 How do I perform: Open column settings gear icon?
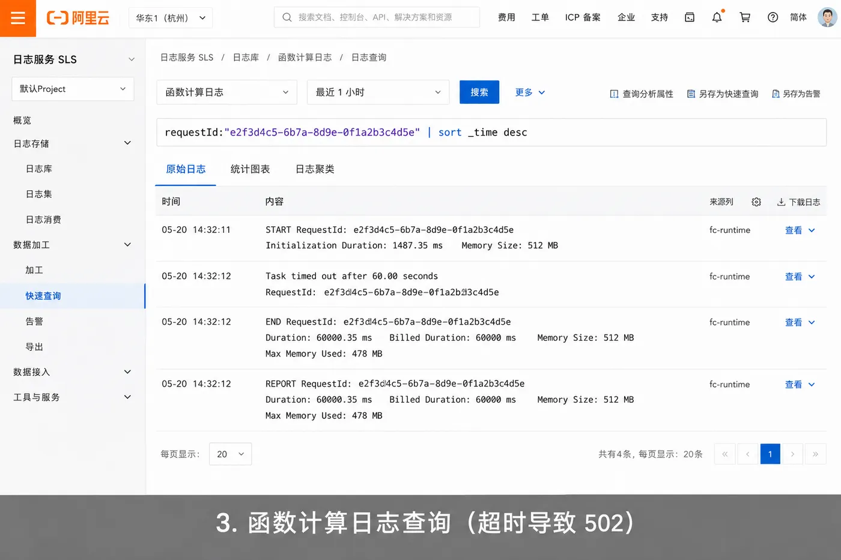pyautogui.click(x=756, y=202)
